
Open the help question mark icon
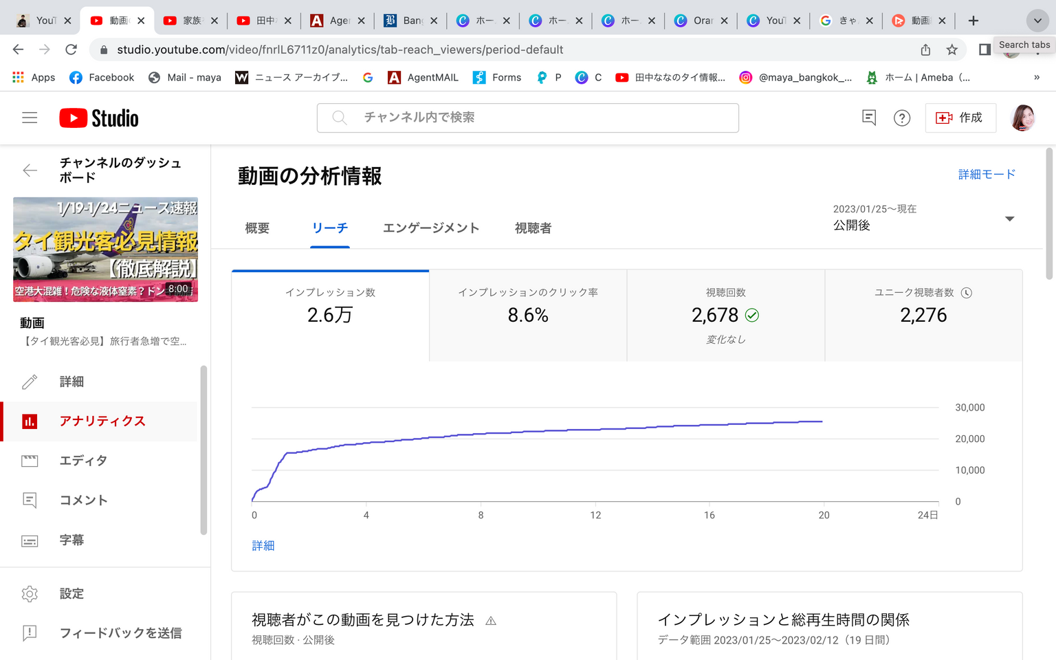901,118
